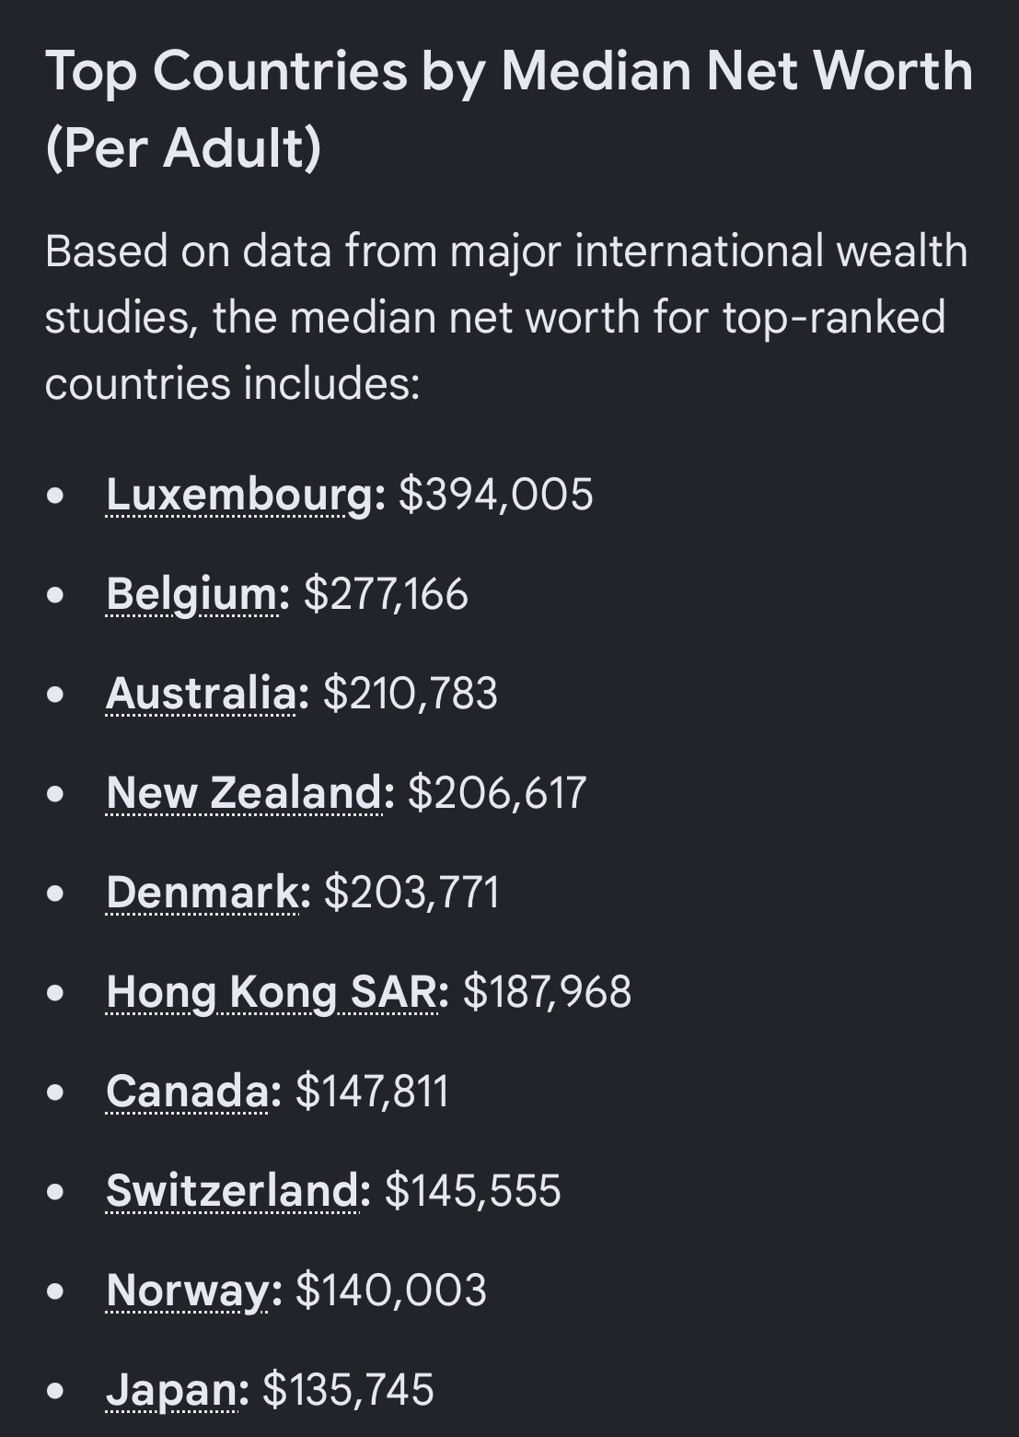The width and height of the screenshot is (1019, 1437).
Task: Open the Hong Kong SAR link
Action: pyautogui.click(x=272, y=993)
